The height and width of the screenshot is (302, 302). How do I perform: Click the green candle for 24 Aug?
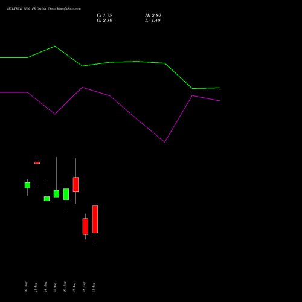pos(47,199)
